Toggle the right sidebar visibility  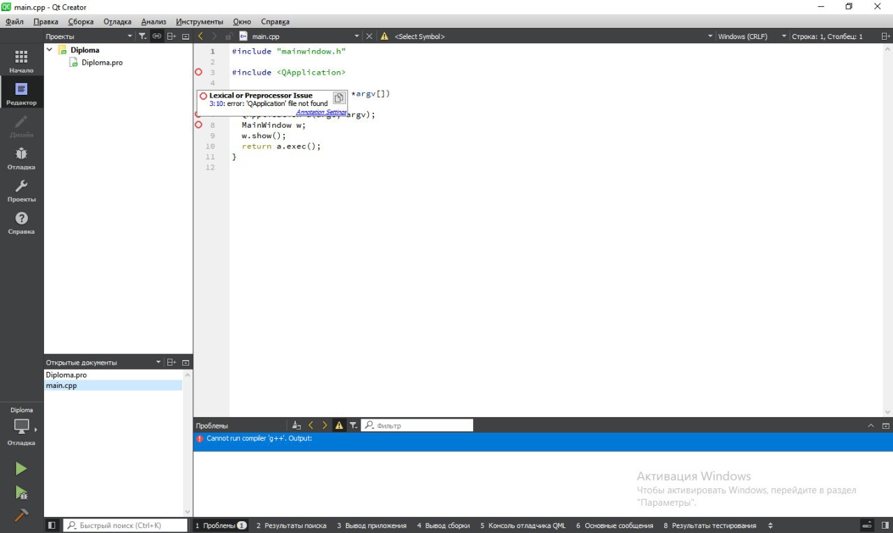885,525
